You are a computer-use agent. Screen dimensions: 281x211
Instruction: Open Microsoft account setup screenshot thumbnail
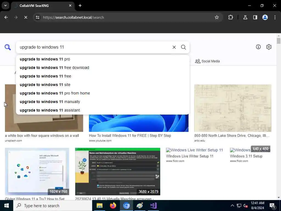point(37,171)
